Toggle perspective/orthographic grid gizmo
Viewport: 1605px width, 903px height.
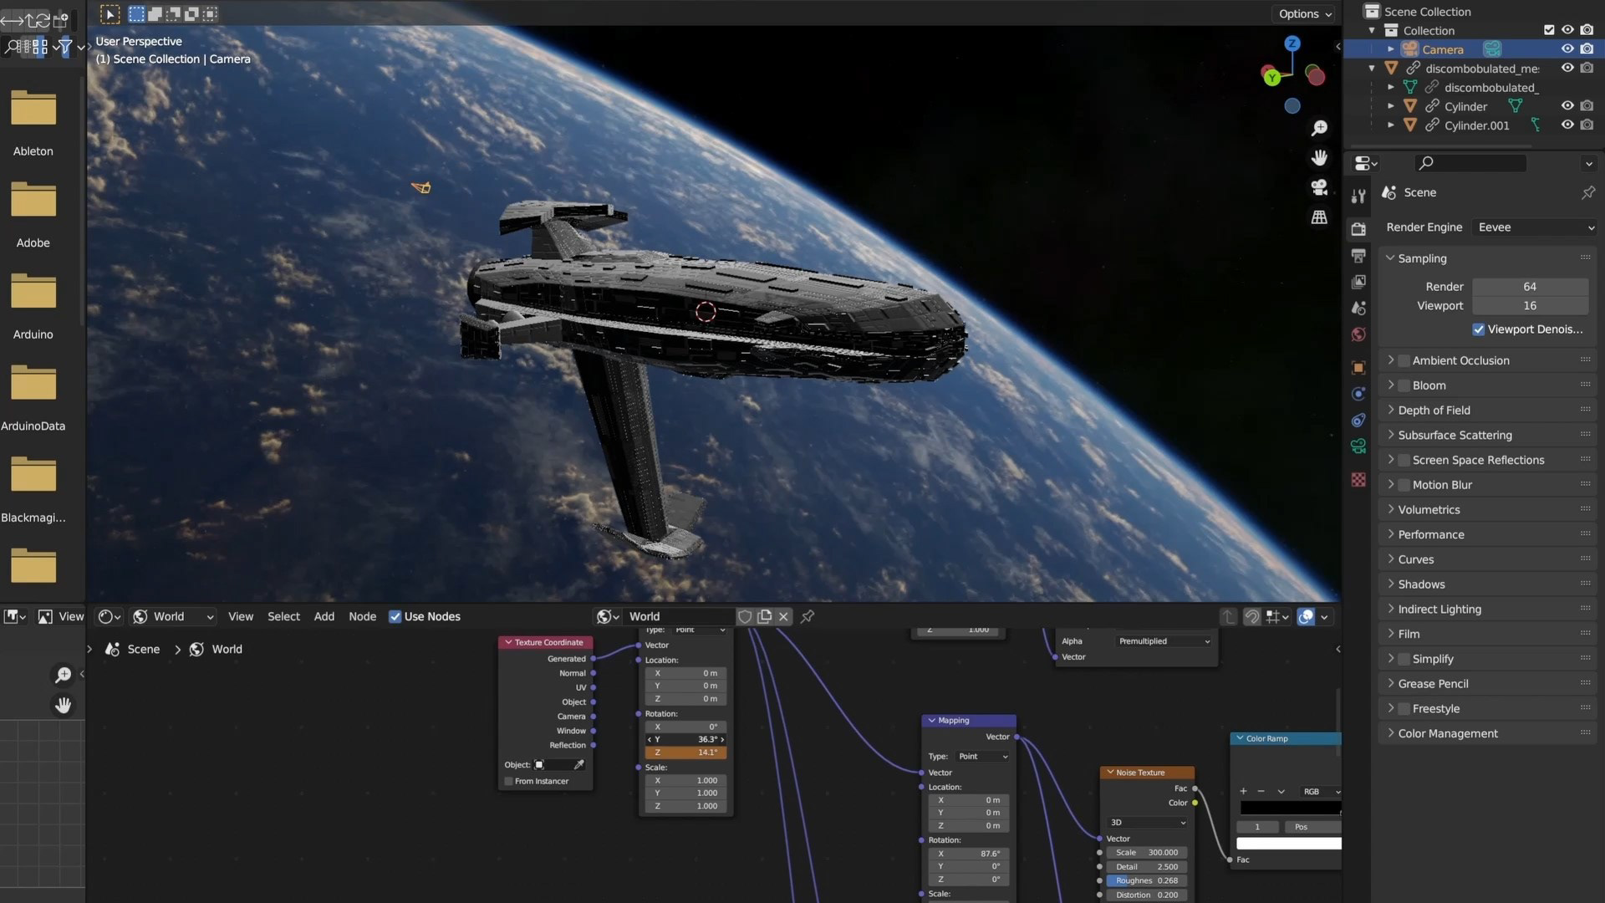[1319, 217]
